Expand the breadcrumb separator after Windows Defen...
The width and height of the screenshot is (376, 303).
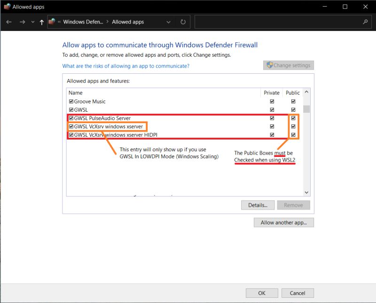(108, 22)
